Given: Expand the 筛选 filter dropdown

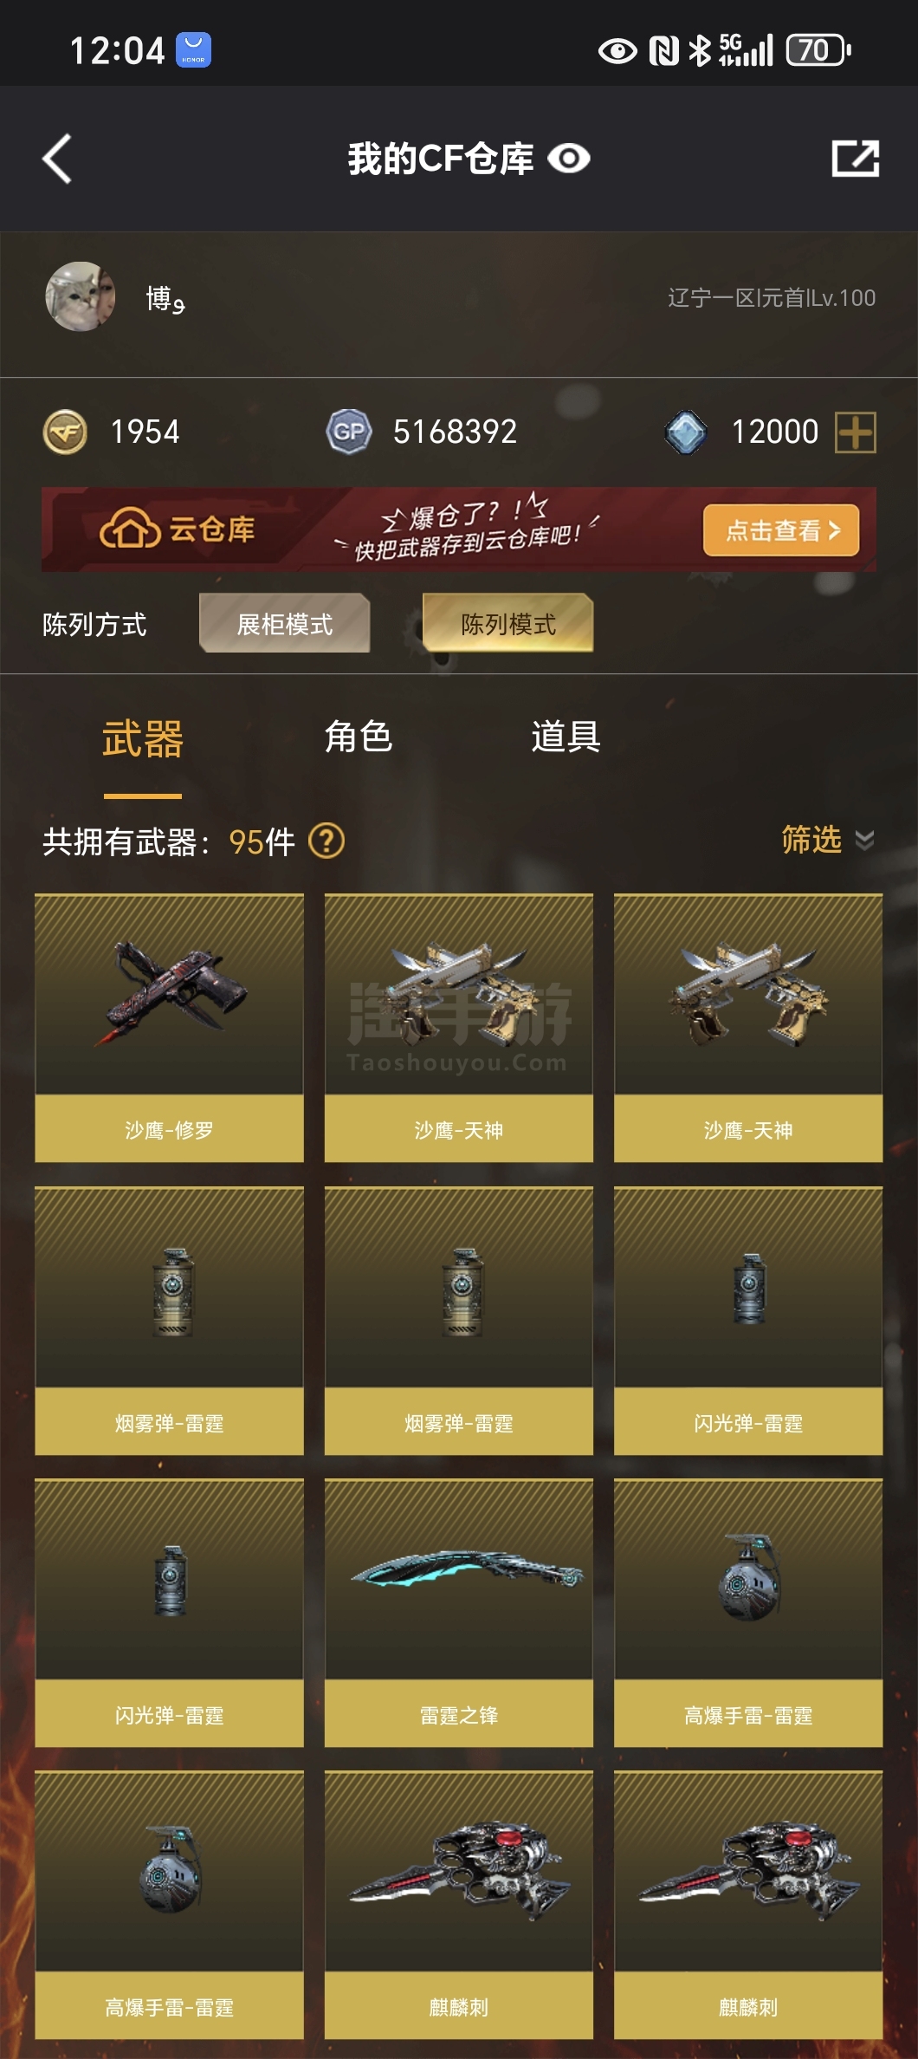Looking at the screenshot, I should click(827, 839).
